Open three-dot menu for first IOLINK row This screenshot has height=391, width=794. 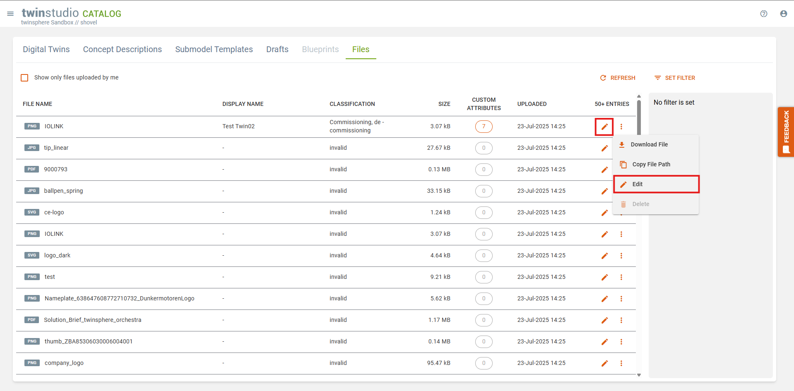(621, 127)
